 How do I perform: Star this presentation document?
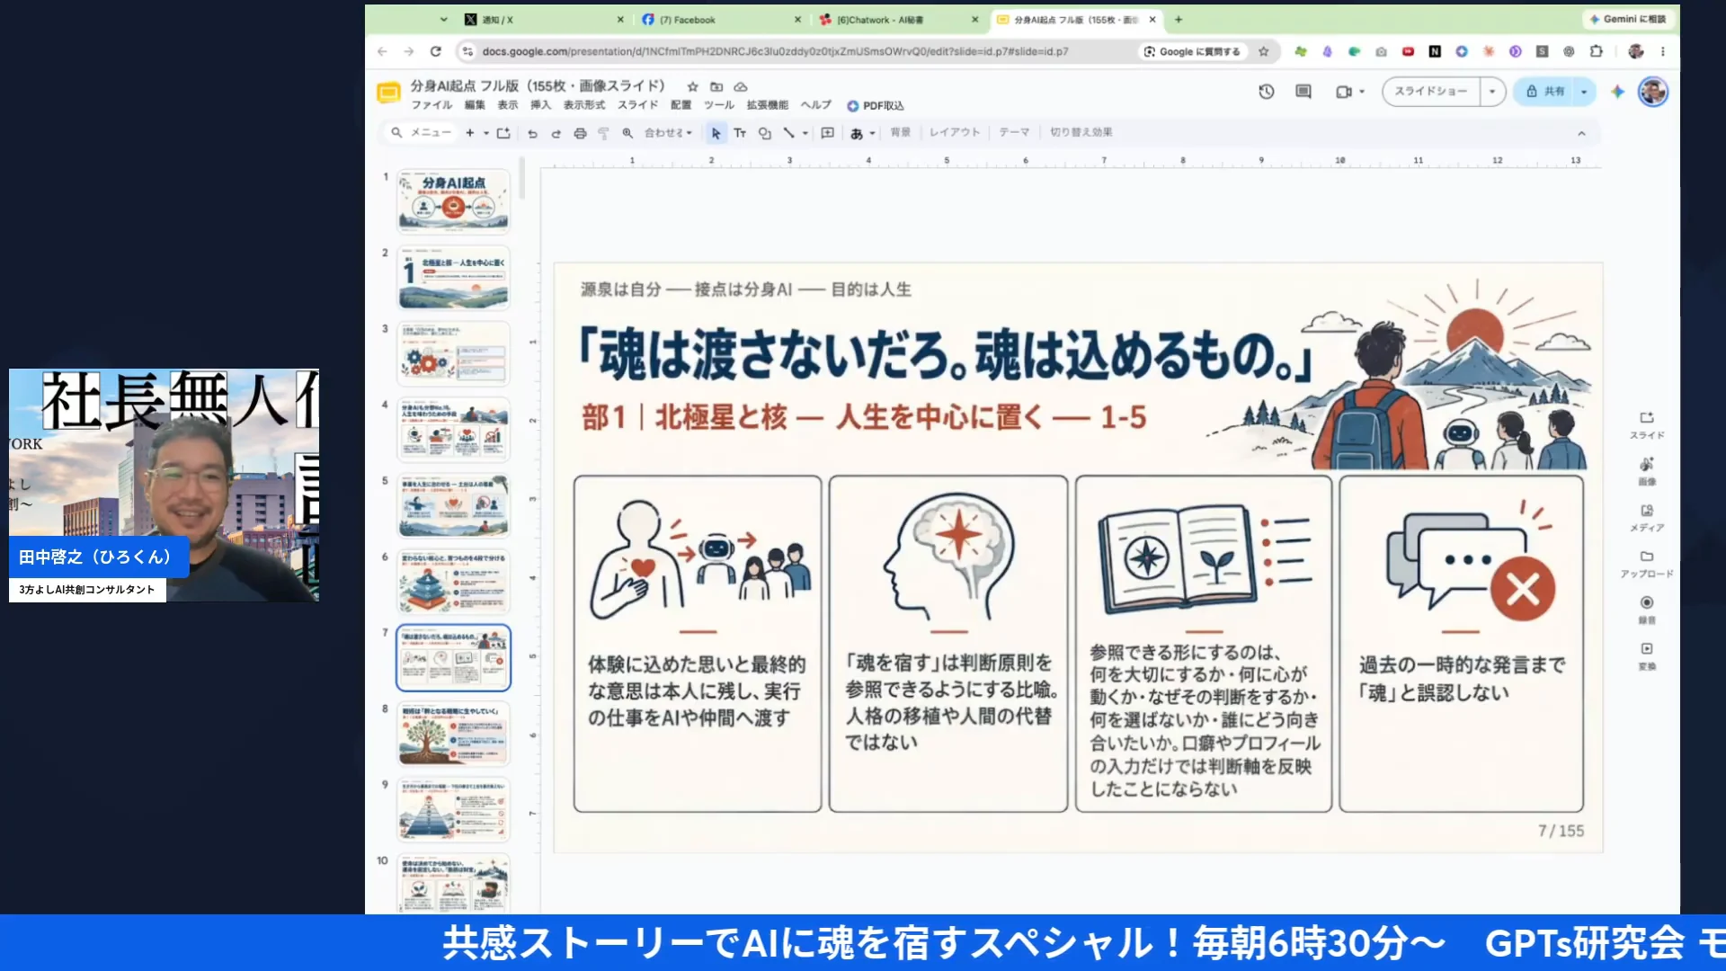pyautogui.click(x=692, y=87)
